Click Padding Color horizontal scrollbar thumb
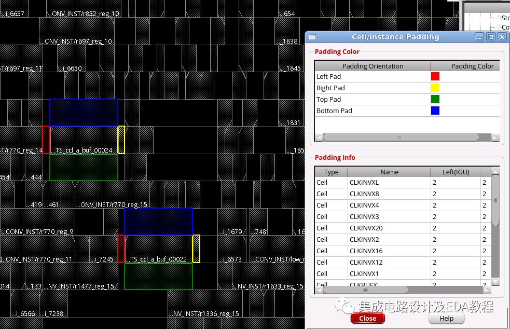The height and width of the screenshot is (329, 510). click(x=401, y=138)
